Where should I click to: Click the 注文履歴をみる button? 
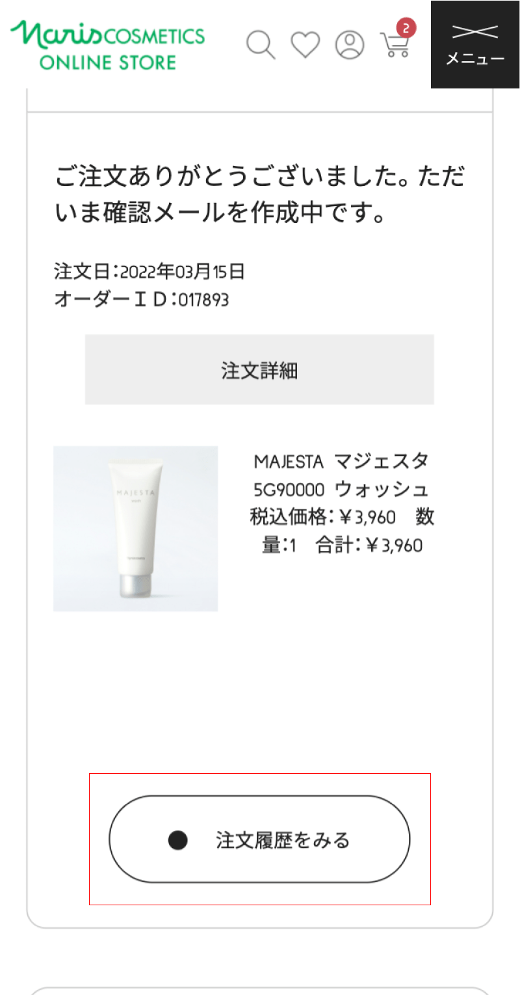click(259, 839)
